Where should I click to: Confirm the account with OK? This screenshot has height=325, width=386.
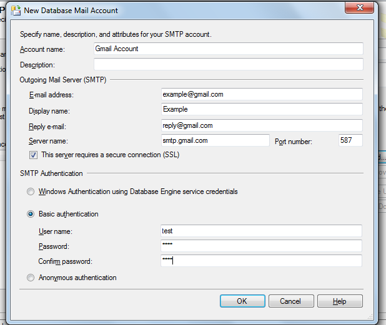point(242,301)
